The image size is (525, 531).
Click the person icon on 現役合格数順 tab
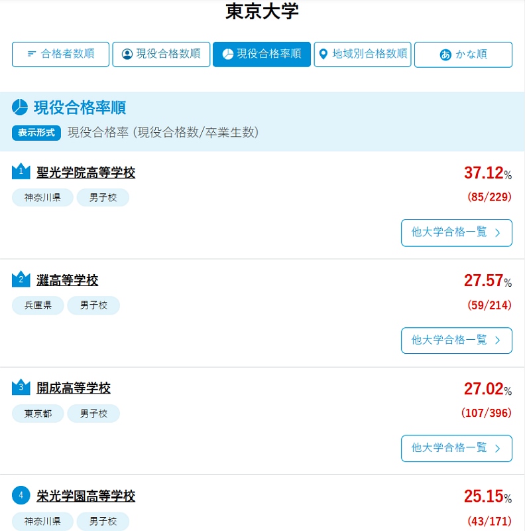click(127, 54)
